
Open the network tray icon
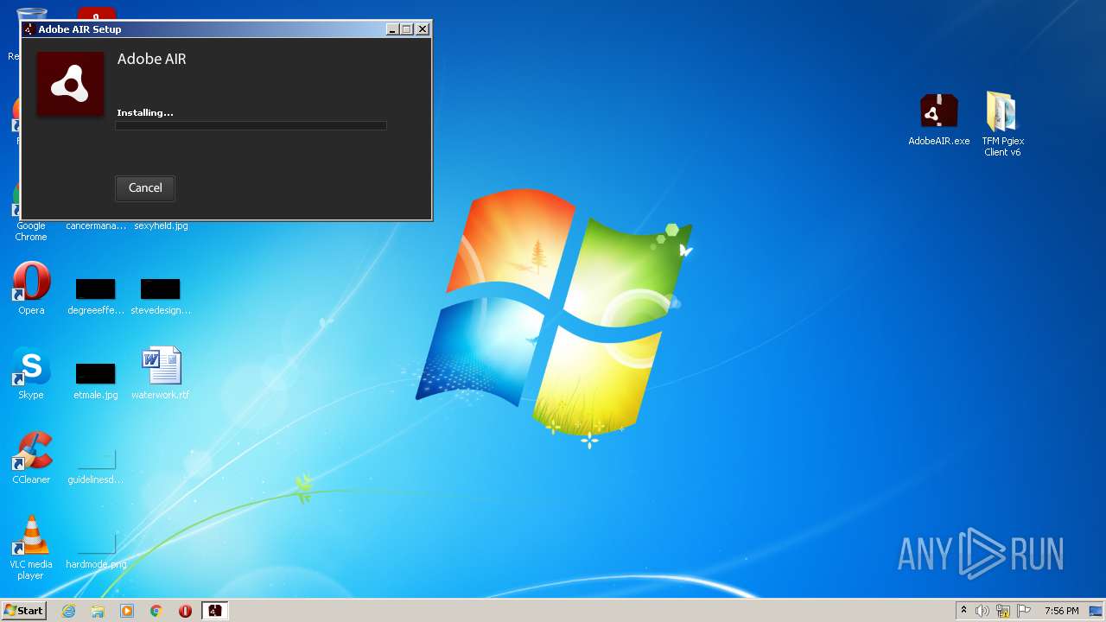1003,611
